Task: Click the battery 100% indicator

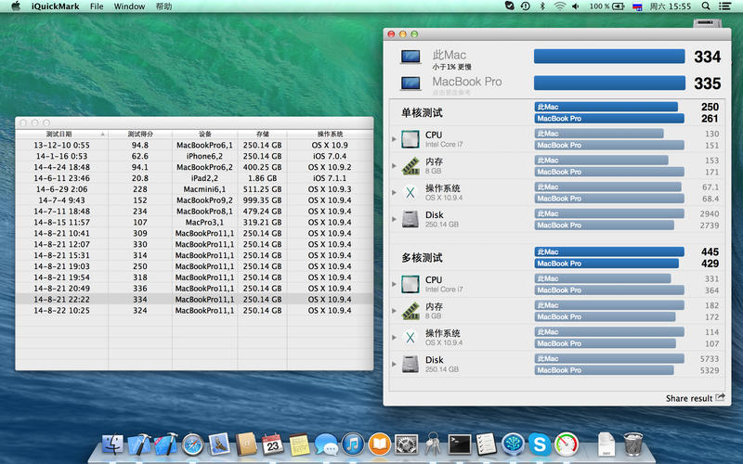Action: click(606, 6)
